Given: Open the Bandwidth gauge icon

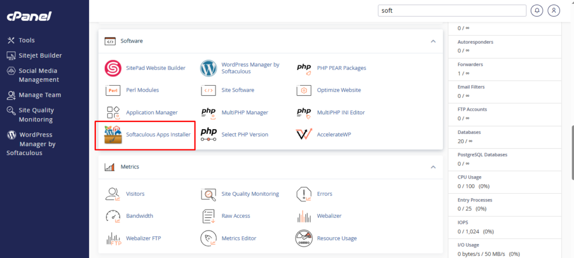Looking at the screenshot, I should (113, 216).
